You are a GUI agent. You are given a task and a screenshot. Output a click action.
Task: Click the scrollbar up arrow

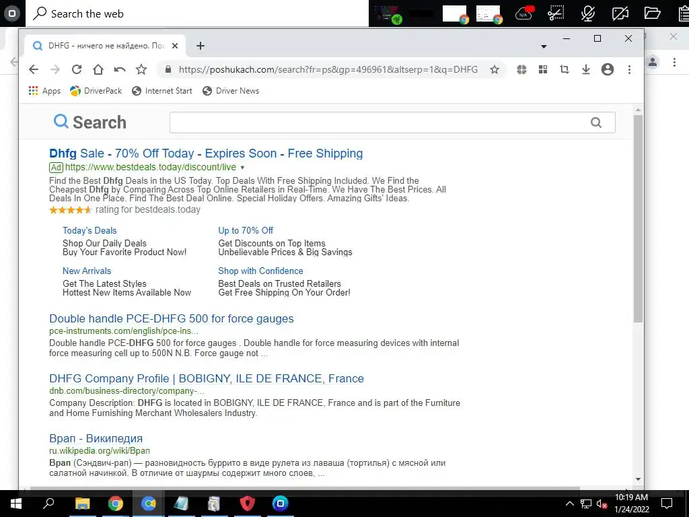tap(638, 110)
